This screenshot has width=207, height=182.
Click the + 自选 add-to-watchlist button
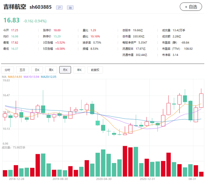[191, 7]
